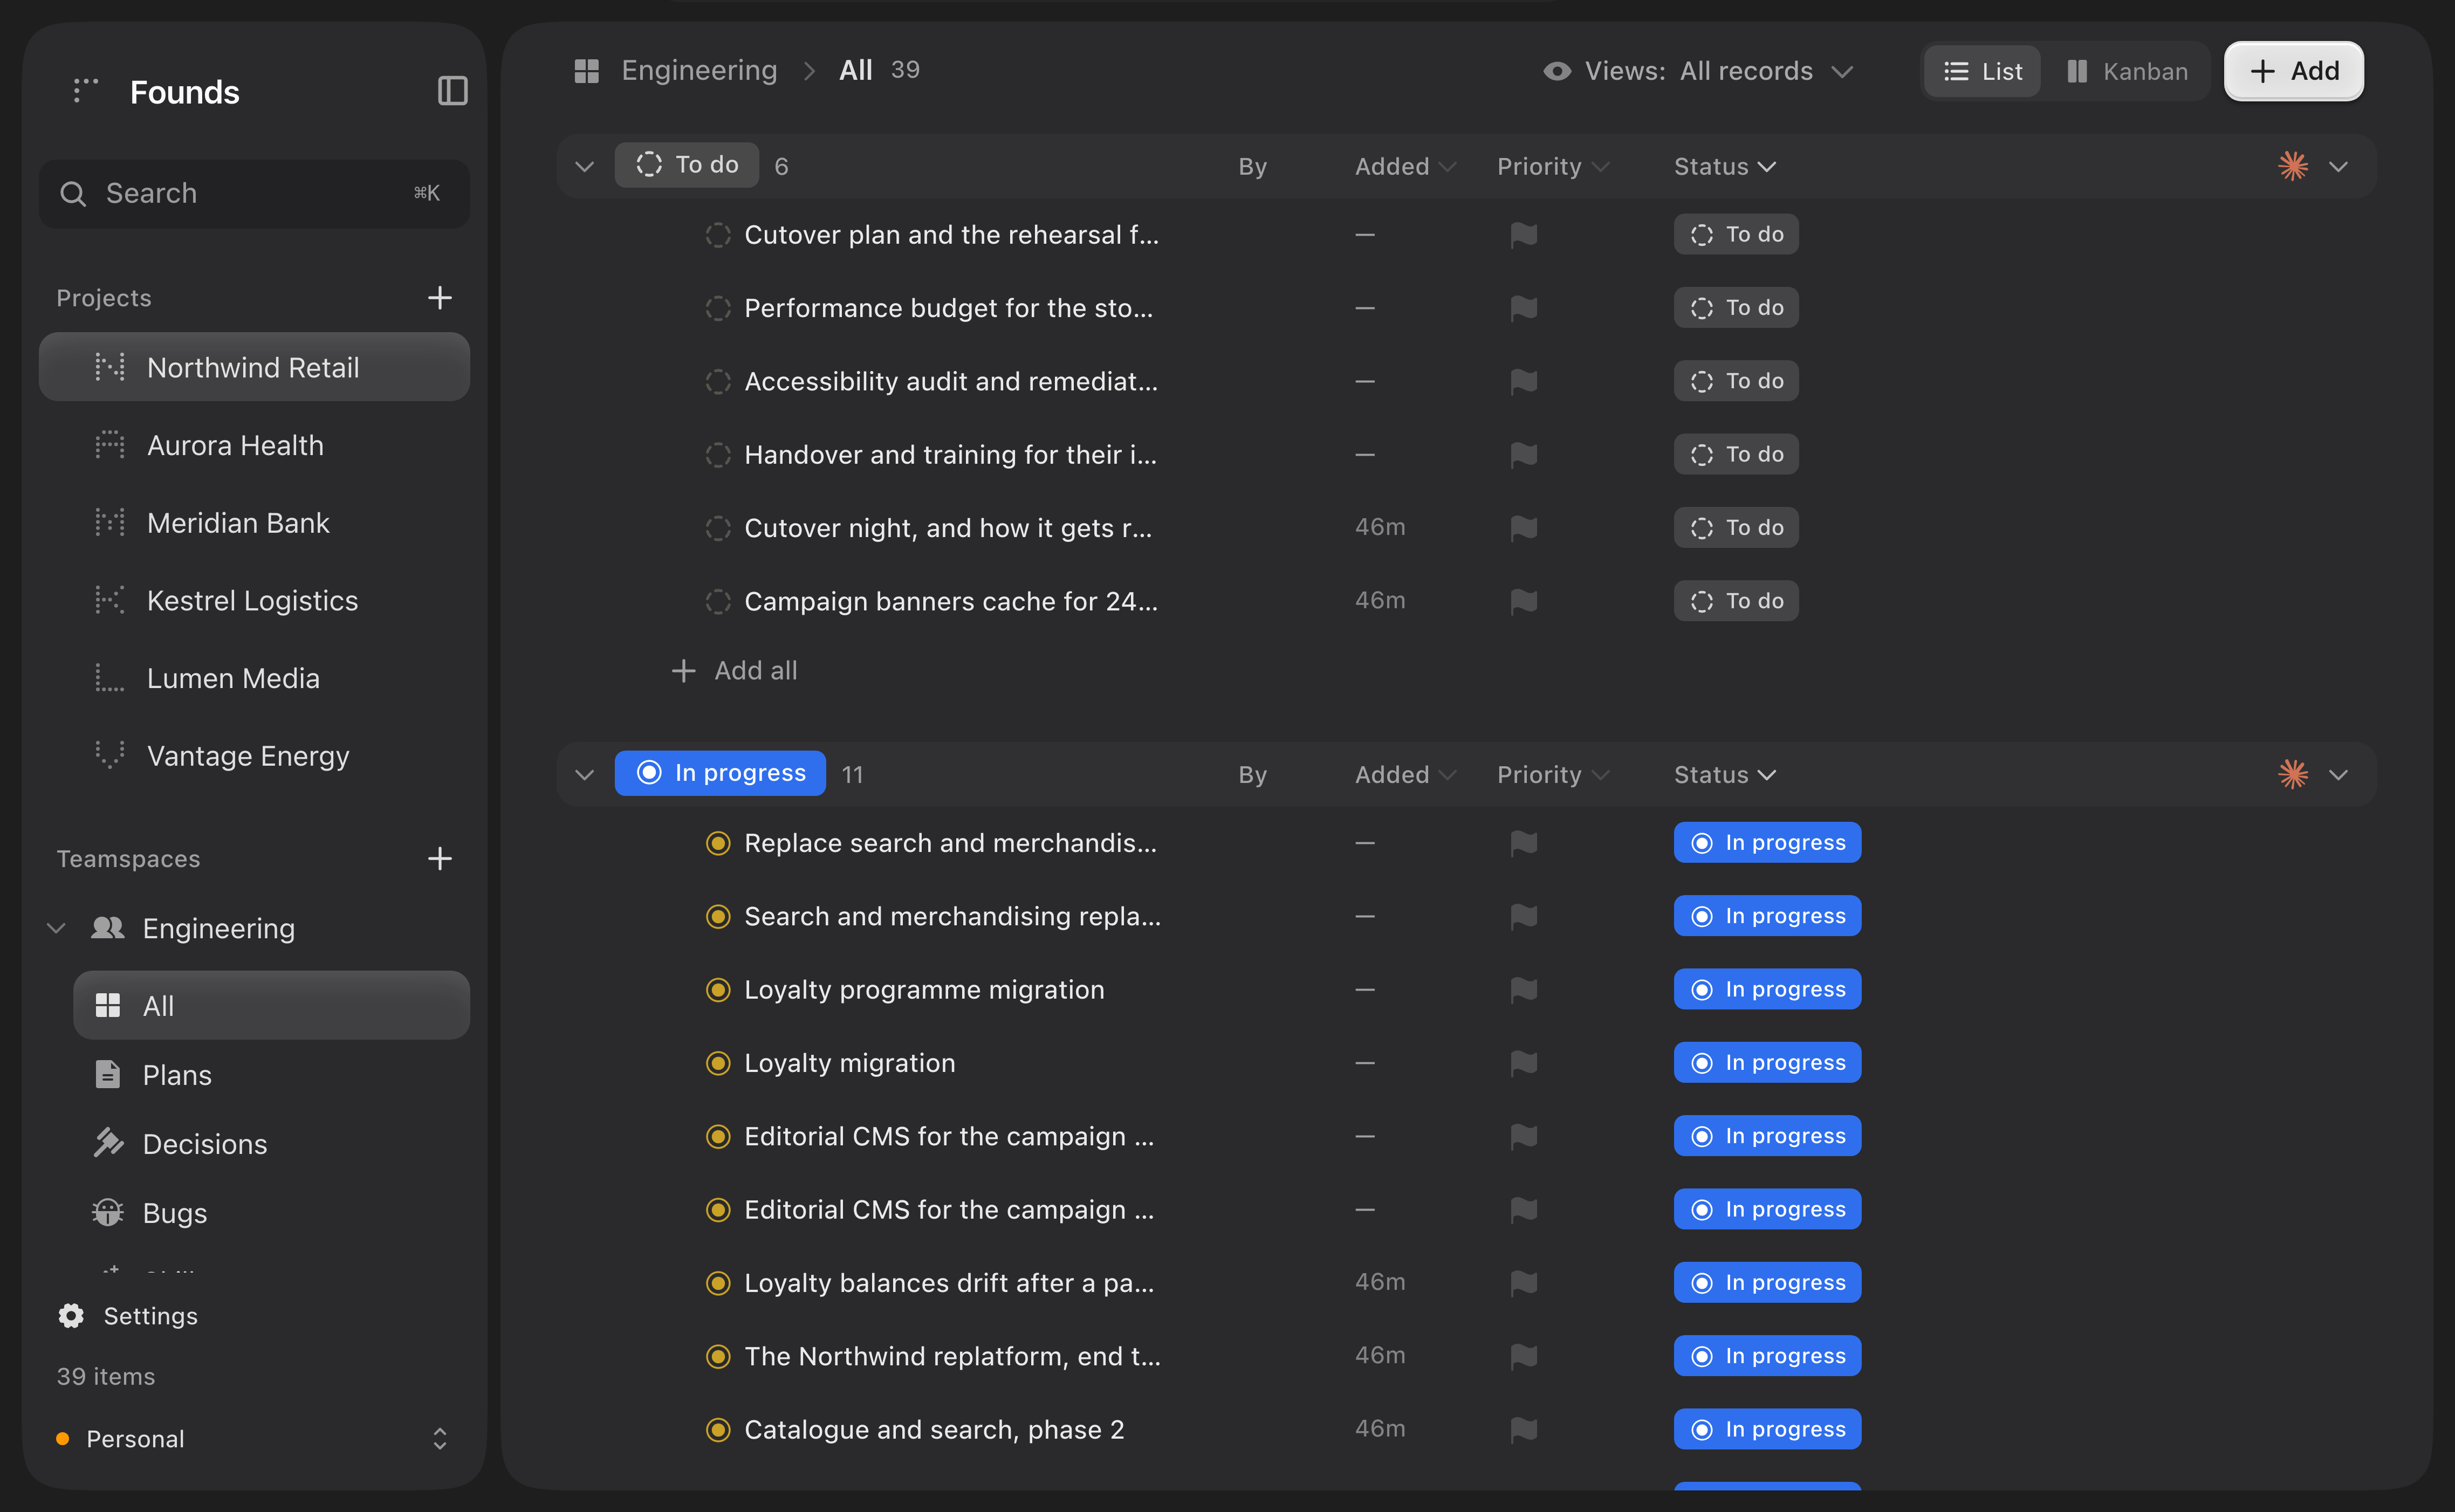Collapse the In progress group chevron
Image resolution: width=2455 pixels, height=1512 pixels.
coord(585,775)
